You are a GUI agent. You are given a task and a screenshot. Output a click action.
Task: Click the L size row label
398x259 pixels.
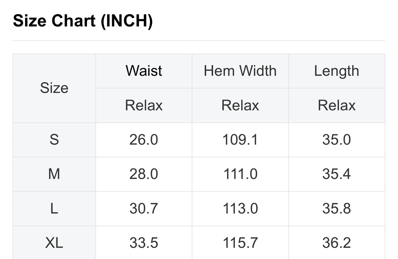coord(54,208)
